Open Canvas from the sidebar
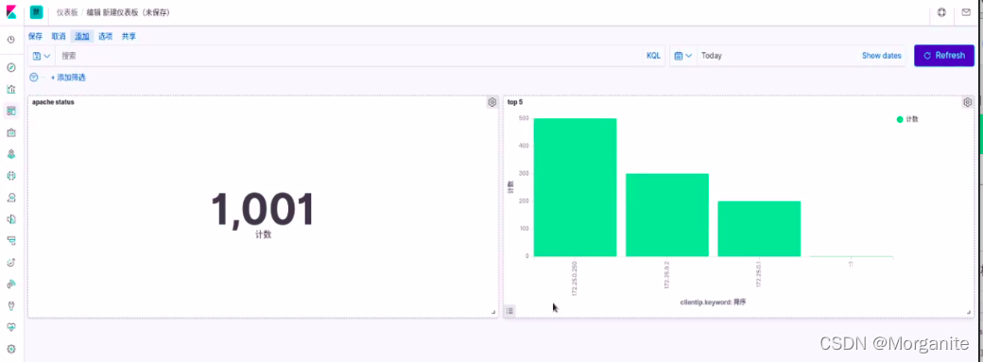The width and height of the screenshot is (983, 362). tap(11, 132)
